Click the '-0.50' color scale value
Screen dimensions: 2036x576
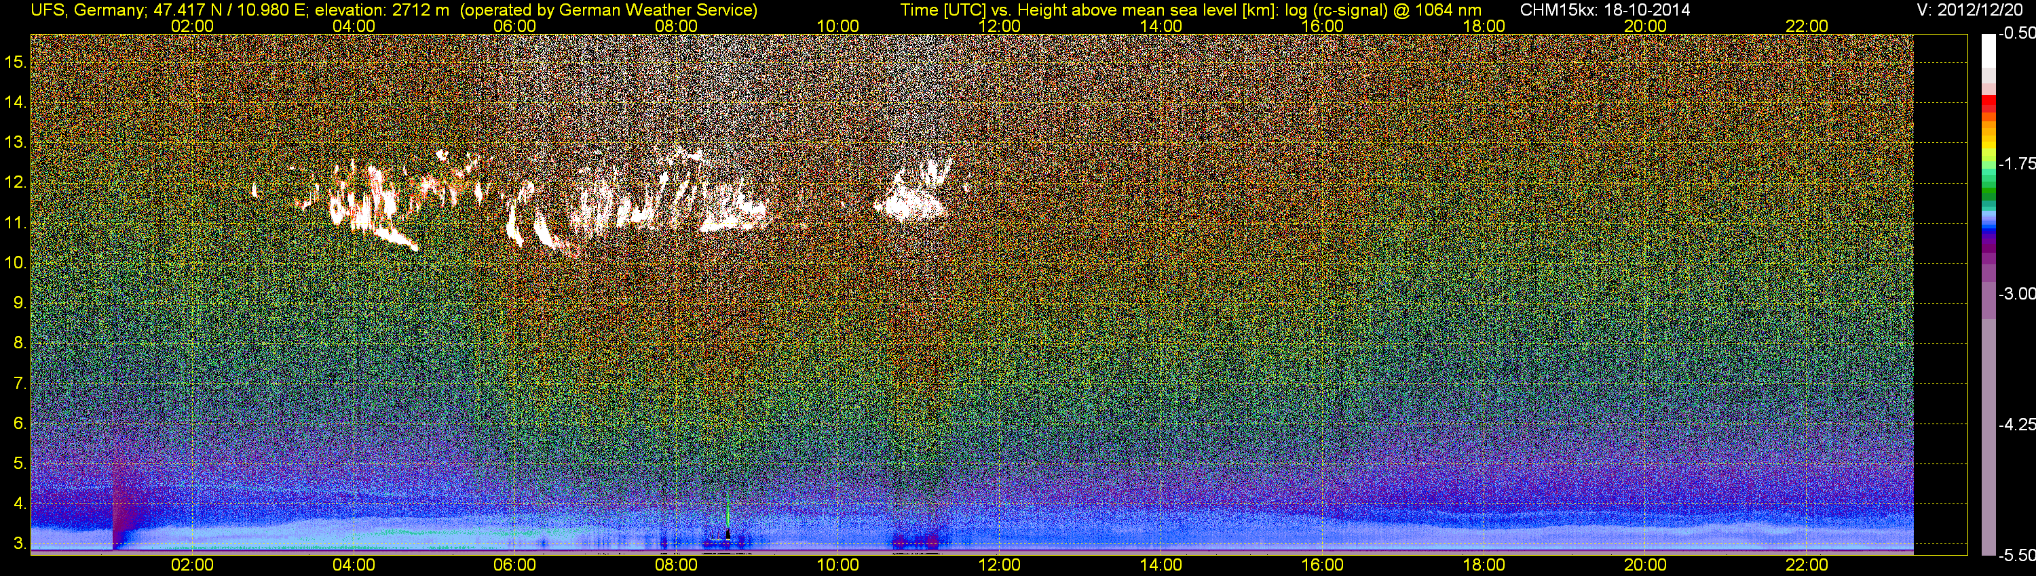(x=2016, y=34)
